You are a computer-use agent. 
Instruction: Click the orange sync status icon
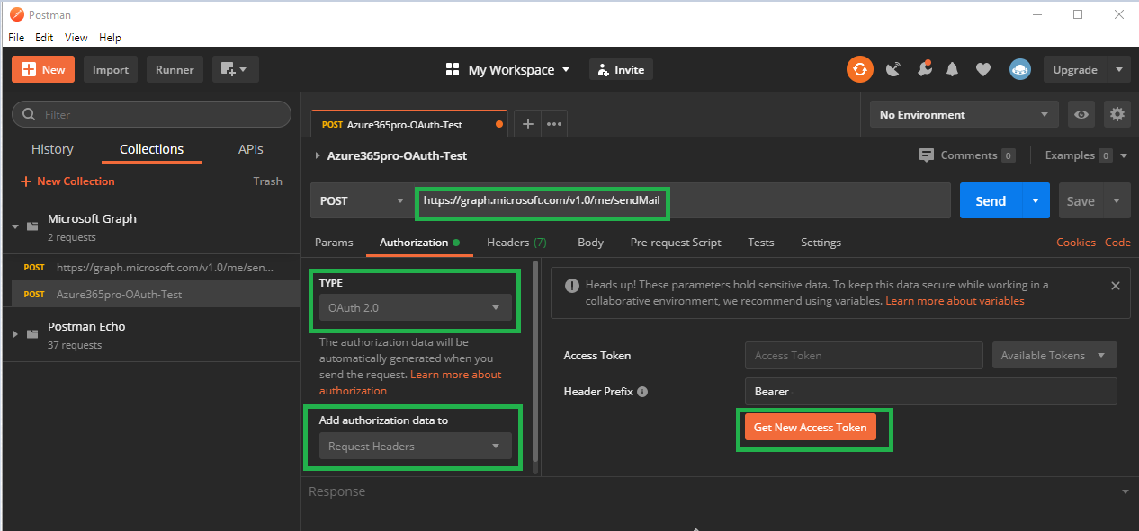(x=860, y=69)
